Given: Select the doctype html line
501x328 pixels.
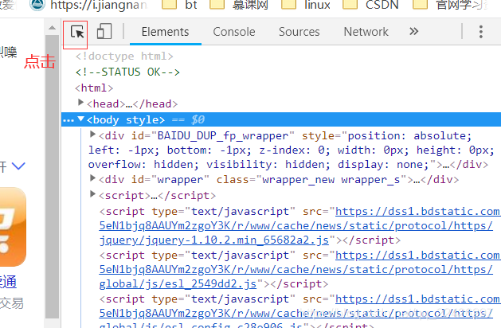Looking at the screenshot, I should [124, 57].
